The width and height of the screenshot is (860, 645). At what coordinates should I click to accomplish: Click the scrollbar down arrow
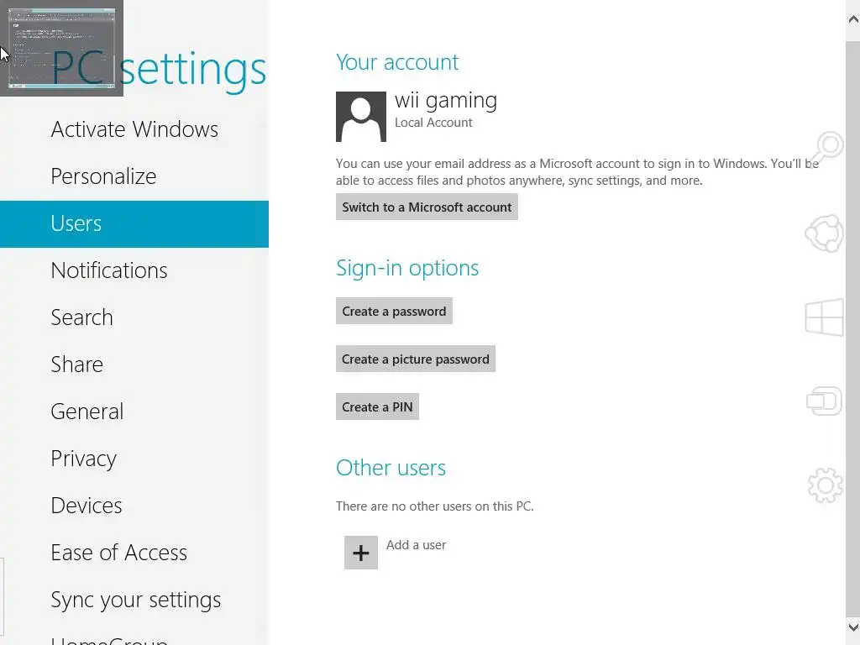(853, 627)
